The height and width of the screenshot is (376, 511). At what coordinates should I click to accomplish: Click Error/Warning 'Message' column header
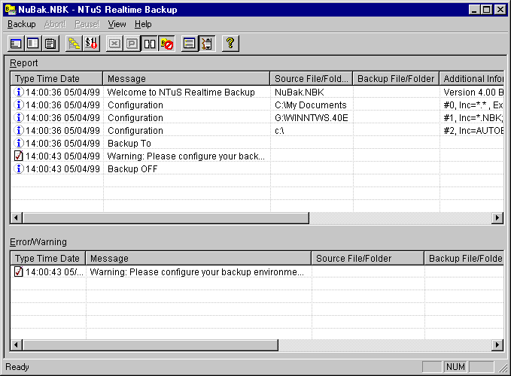pyautogui.click(x=199, y=259)
